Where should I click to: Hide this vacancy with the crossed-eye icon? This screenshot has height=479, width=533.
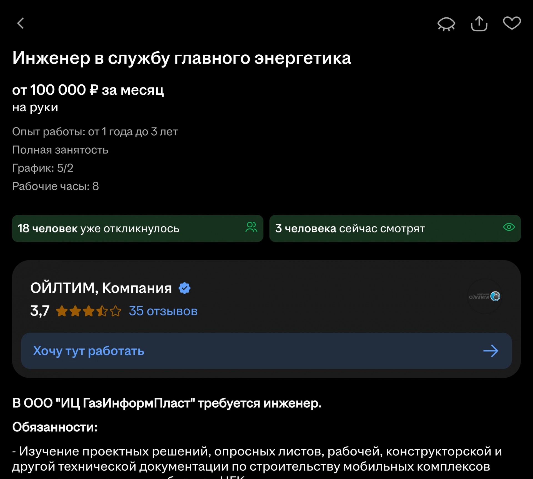coord(446,24)
